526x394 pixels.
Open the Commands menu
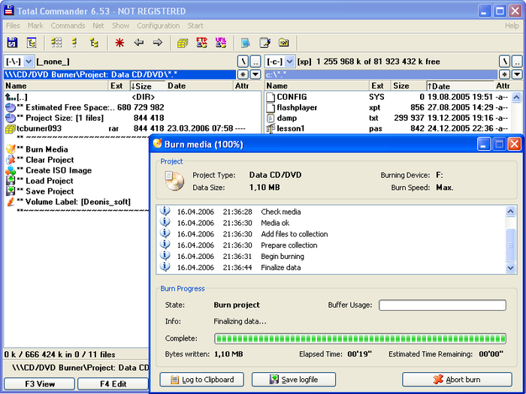68,26
